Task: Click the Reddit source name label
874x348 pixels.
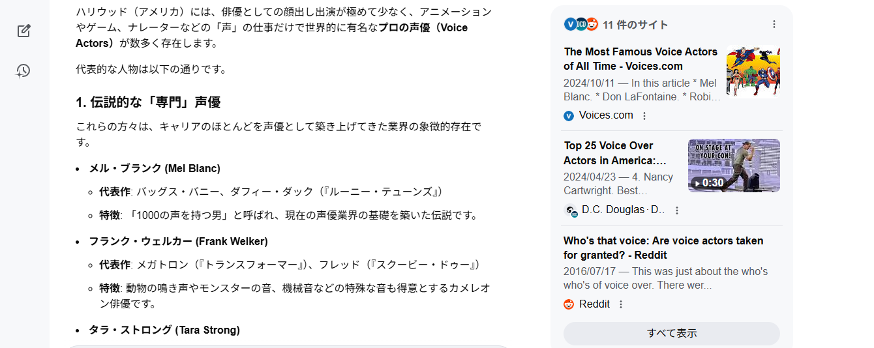Action: coord(594,304)
